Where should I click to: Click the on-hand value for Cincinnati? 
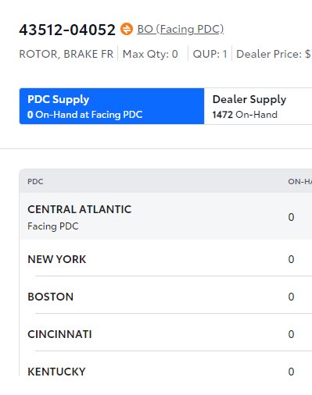(x=291, y=334)
